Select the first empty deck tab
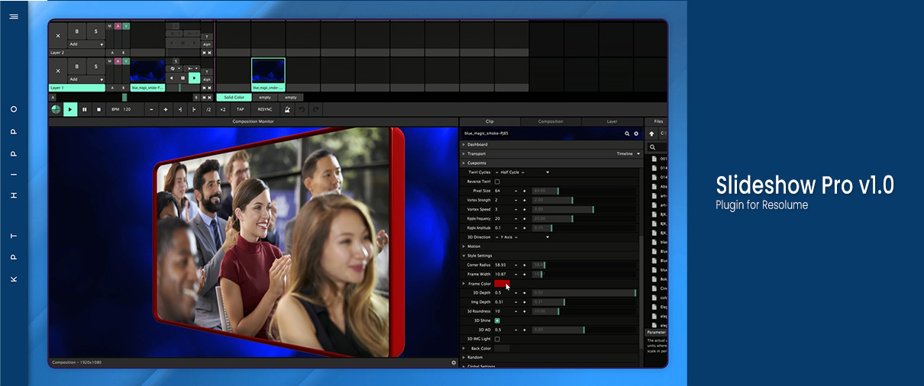This screenshot has height=386, width=924. click(265, 98)
